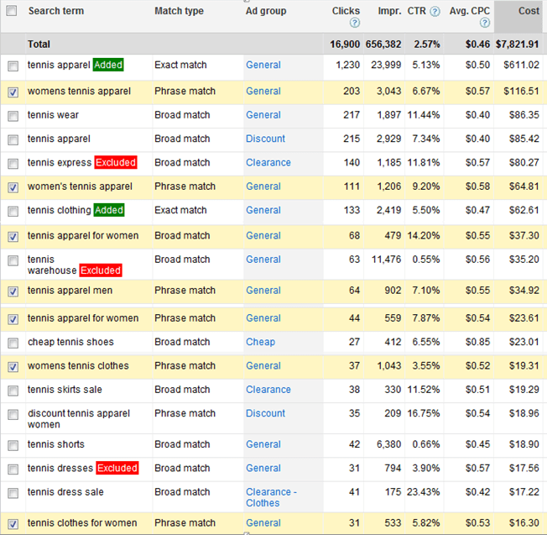This screenshot has height=535, width=547.
Task: Click the $0.85 Avg. CPC cell
Action: point(477,342)
